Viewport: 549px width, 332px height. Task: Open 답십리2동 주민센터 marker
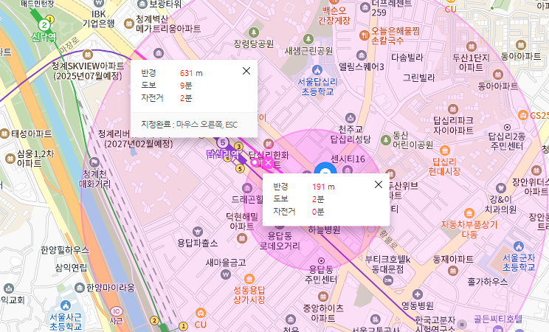(507, 127)
